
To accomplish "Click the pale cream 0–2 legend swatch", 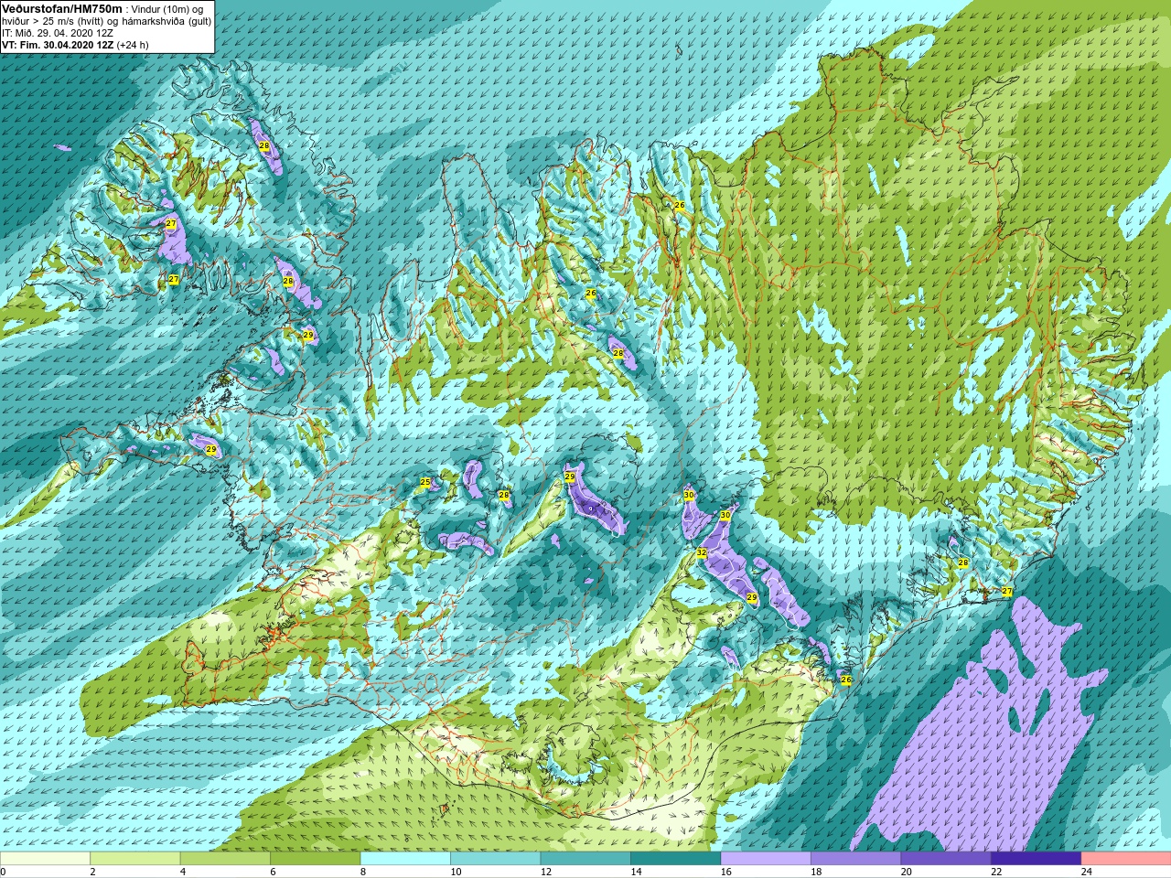I will [45, 859].
